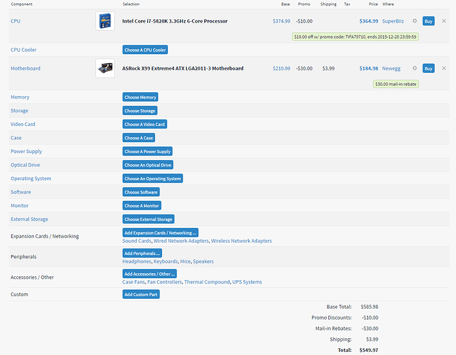The height and width of the screenshot is (355, 456).
Task: Open settings gear for the CPU row
Action: pyautogui.click(x=415, y=21)
